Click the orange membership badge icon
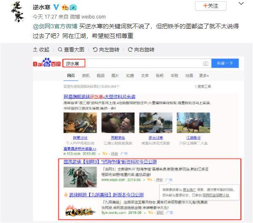 click(x=65, y=8)
